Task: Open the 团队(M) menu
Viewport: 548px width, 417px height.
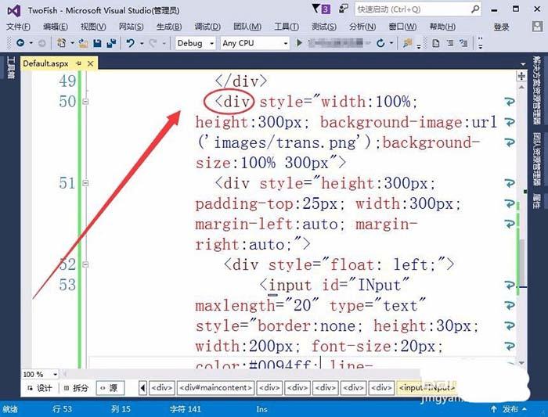Action: tap(247, 27)
